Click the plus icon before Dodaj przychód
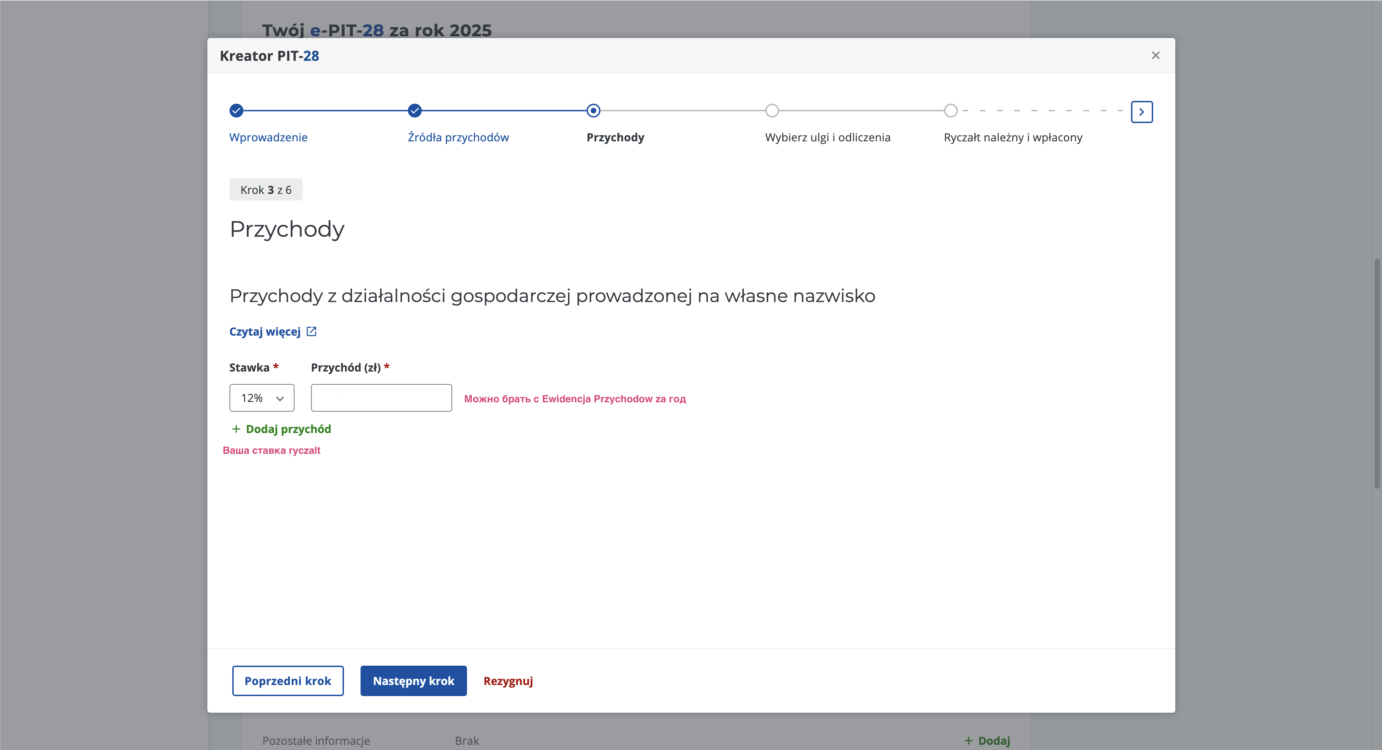The width and height of the screenshot is (1382, 750). tap(236, 429)
